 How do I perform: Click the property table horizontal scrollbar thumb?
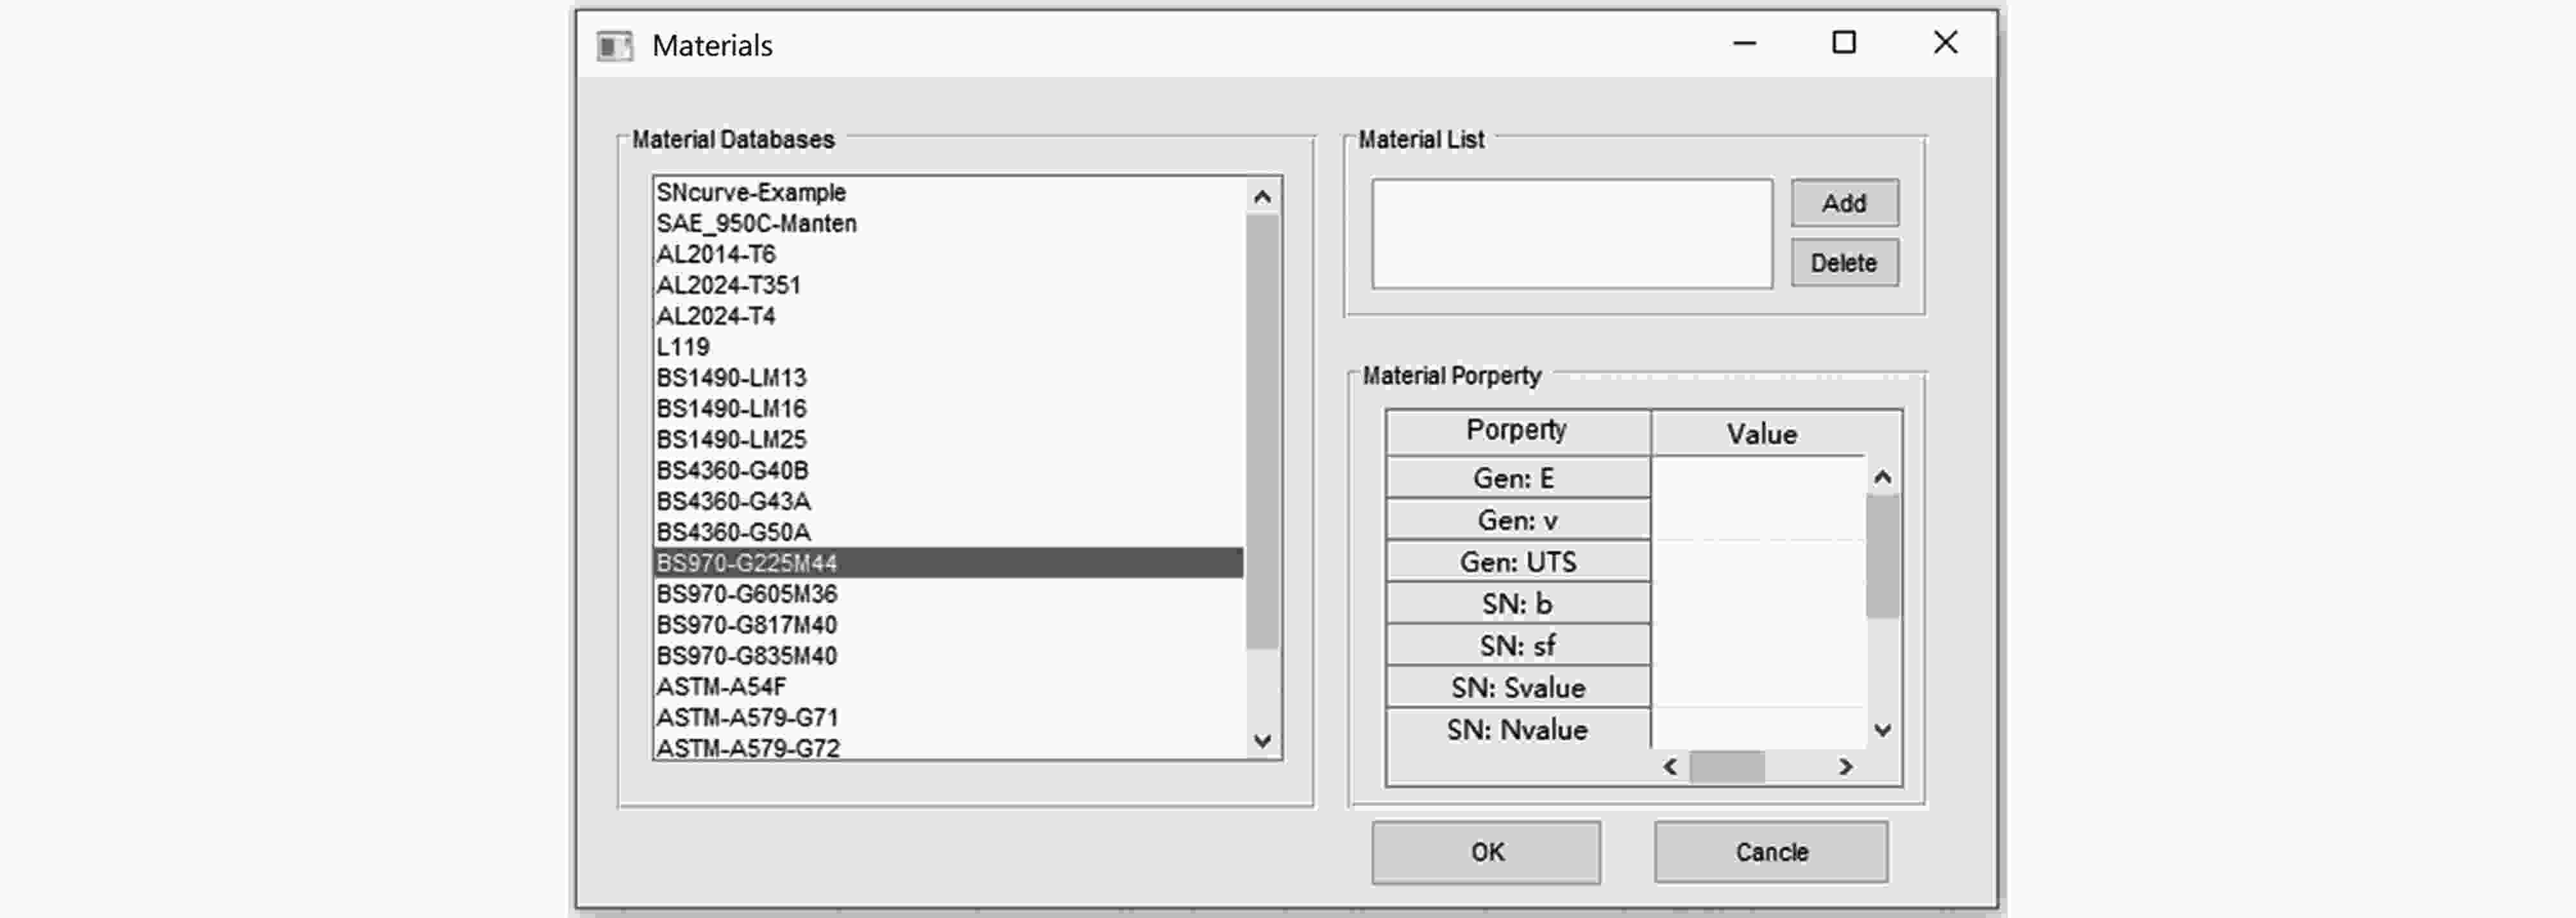tap(1727, 767)
